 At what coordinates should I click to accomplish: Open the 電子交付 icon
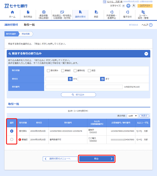(x=127, y=12)
